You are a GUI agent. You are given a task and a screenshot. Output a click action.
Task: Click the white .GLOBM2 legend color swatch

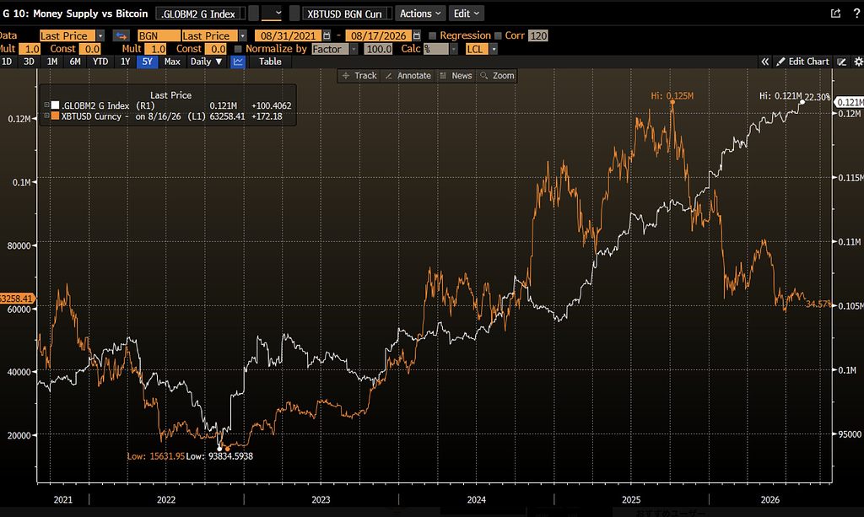pos(55,105)
